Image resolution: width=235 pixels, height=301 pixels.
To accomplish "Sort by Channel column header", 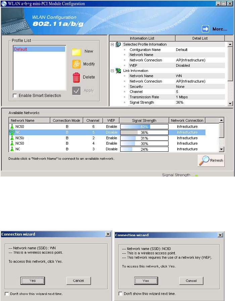I will [x=93, y=120].
